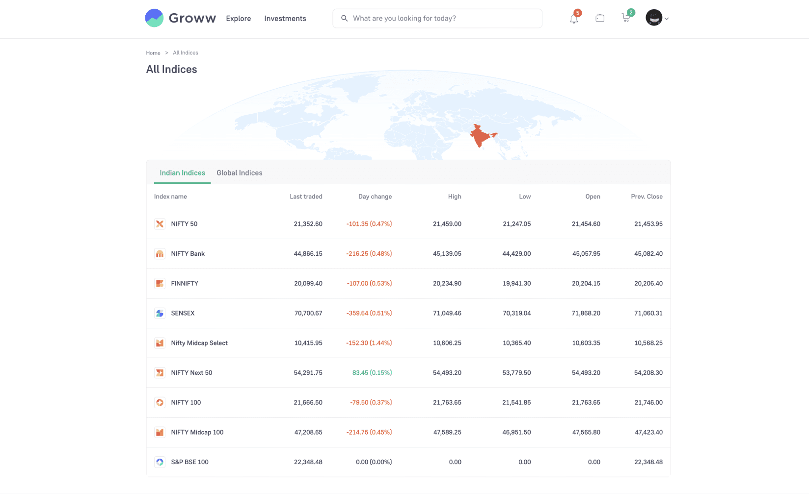Go to Home via breadcrumb

point(153,53)
